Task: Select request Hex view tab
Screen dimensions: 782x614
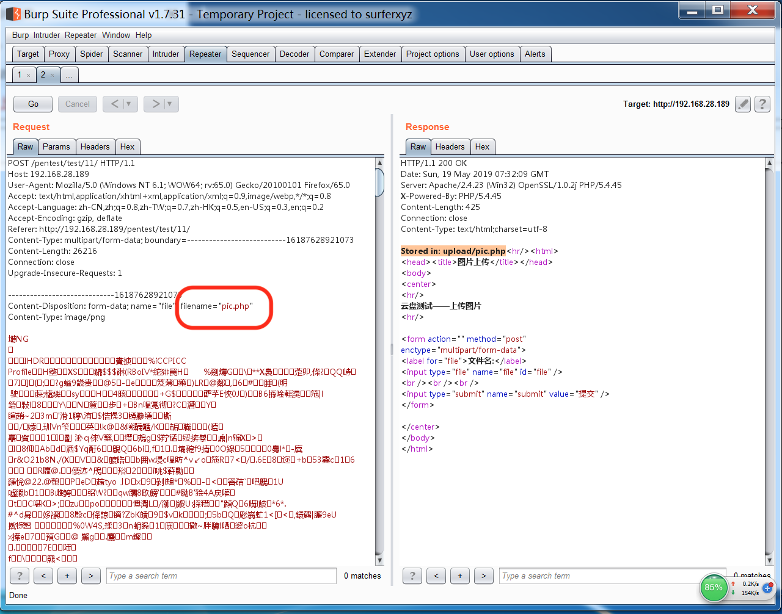Action: (x=128, y=146)
